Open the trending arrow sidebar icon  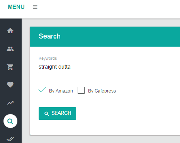coord(10,103)
